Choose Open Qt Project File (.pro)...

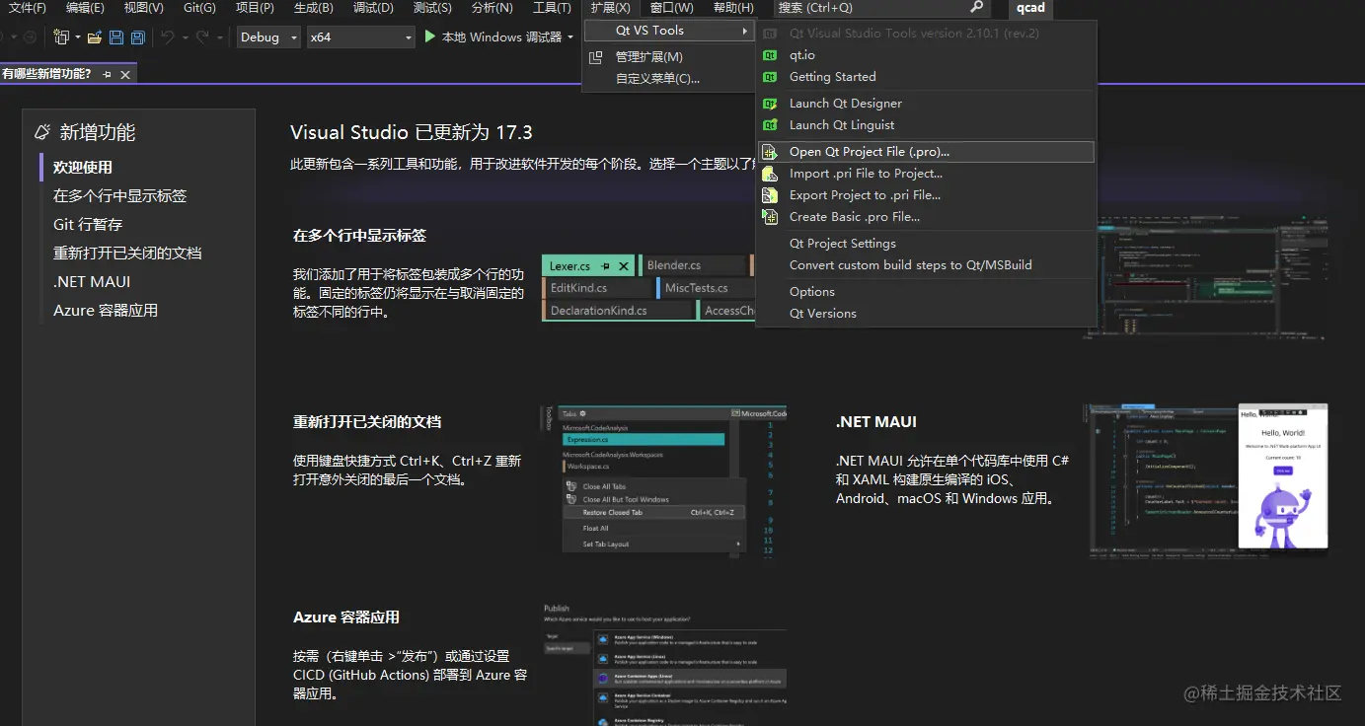926,152
